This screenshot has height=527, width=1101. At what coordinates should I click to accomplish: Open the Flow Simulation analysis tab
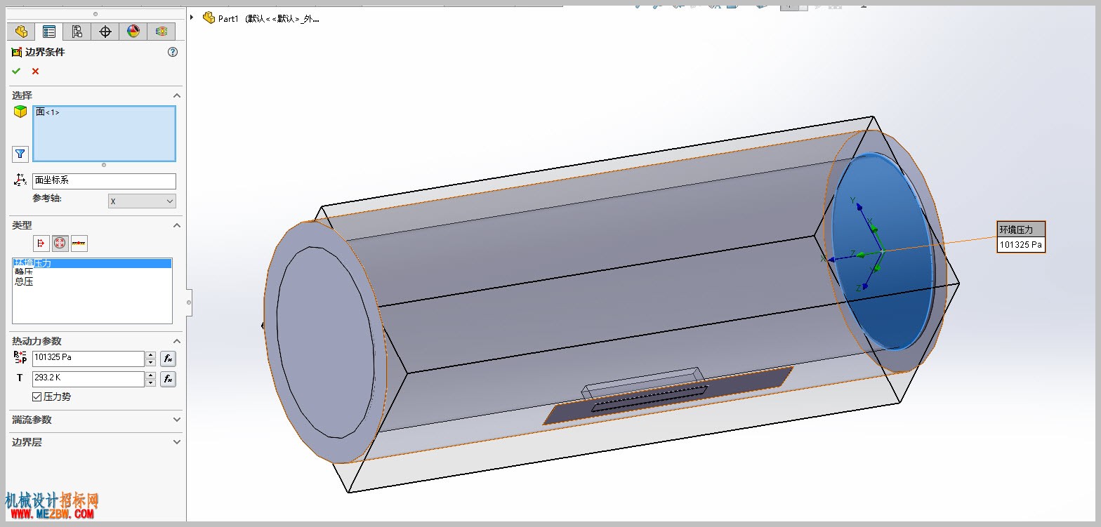point(161,32)
